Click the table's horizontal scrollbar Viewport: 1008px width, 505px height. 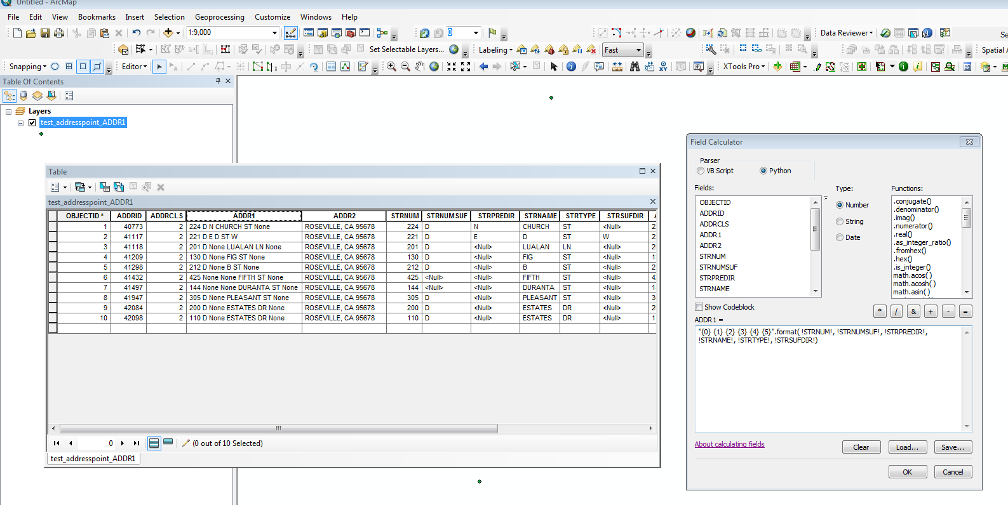(x=278, y=429)
